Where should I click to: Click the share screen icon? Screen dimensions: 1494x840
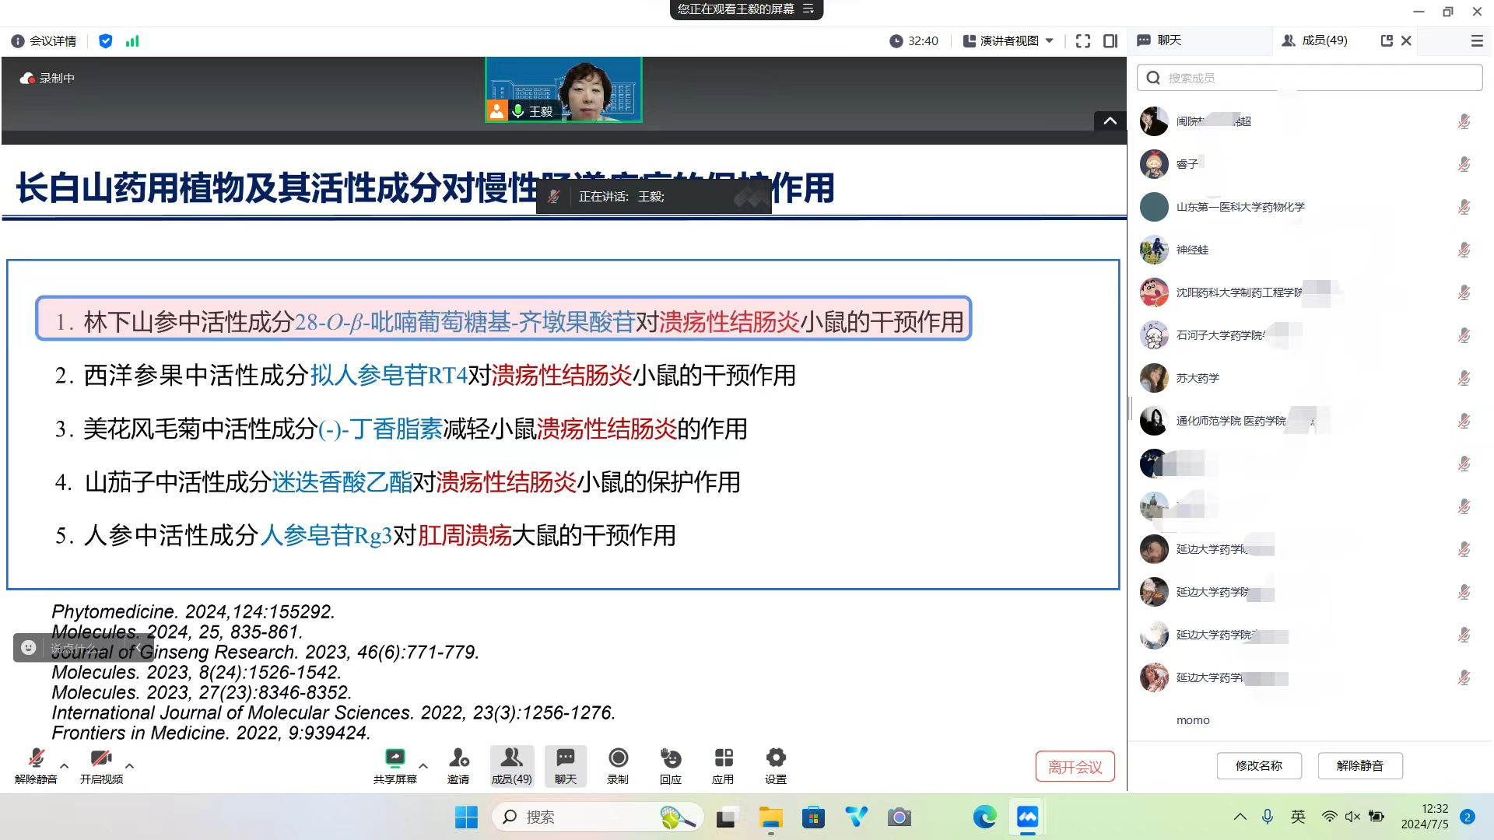395,758
